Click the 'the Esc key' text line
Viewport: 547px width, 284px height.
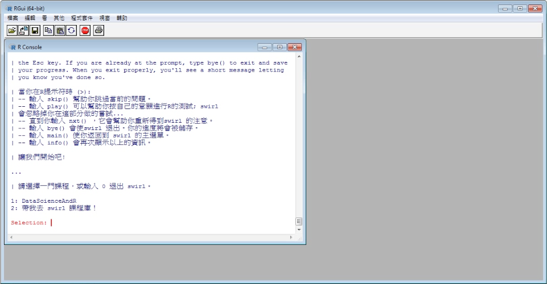(149, 63)
